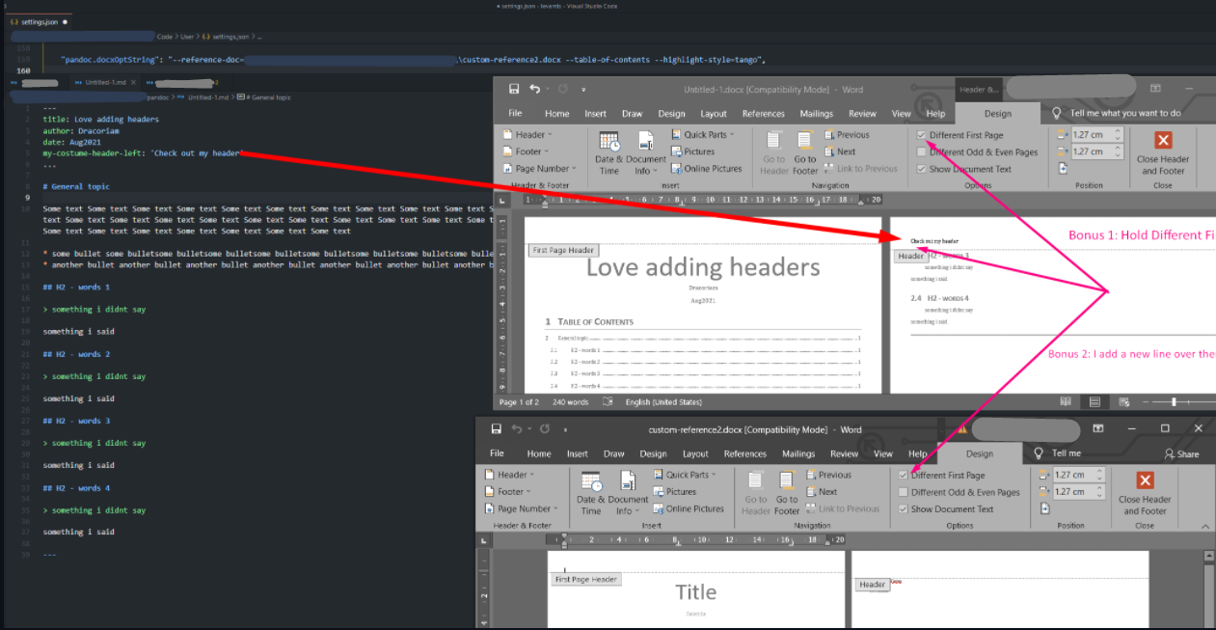1216x630 pixels.
Task: Open the Draw tab in custom-reference2.docx
Action: tap(613, 453)
